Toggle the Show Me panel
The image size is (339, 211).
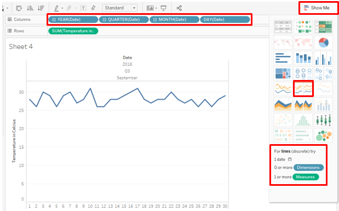(317, 8)
